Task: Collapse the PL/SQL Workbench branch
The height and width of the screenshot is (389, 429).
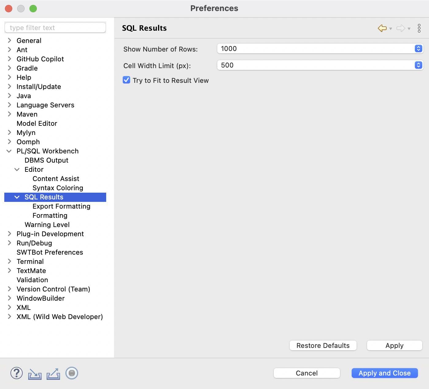Action: coord(9,151)
